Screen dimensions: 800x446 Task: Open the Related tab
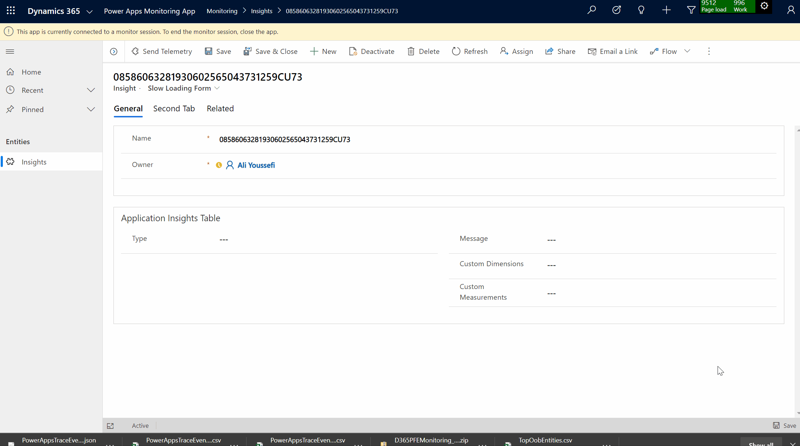[220, 108]
